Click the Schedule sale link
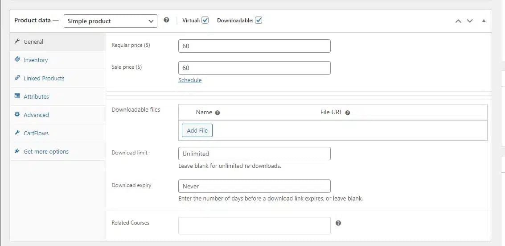The width and height of the screenshot is (505, 246). pos(190,80)
